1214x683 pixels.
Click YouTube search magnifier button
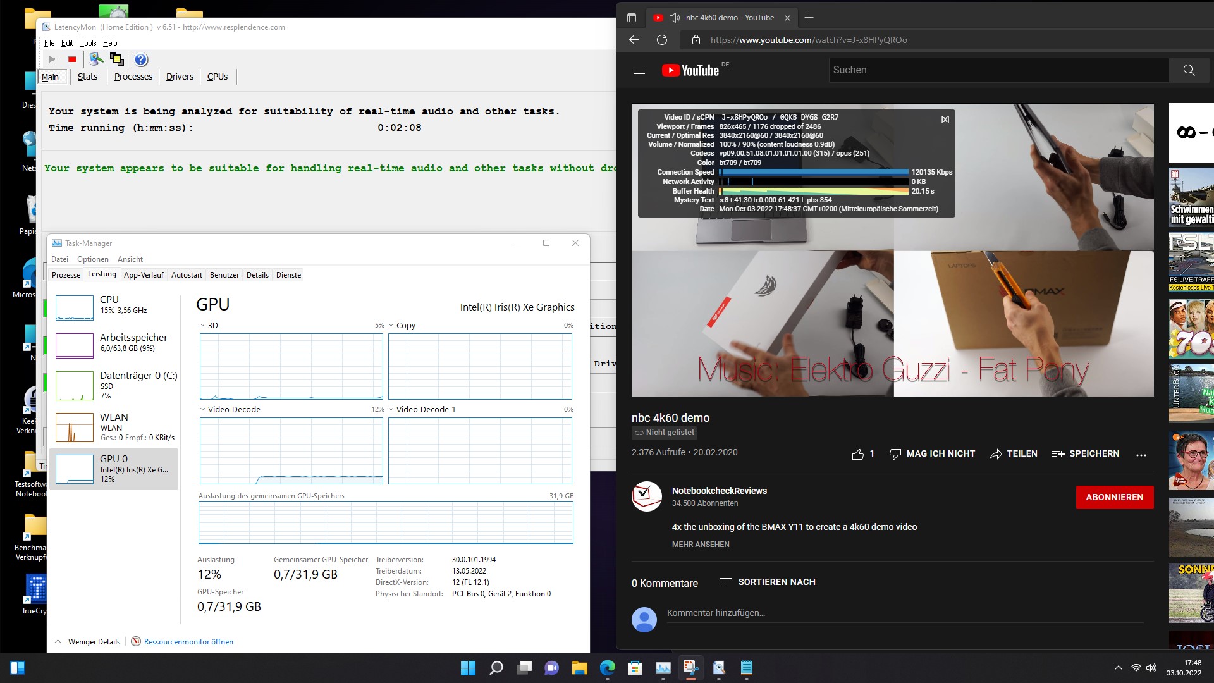click(x=1189, y=70)
